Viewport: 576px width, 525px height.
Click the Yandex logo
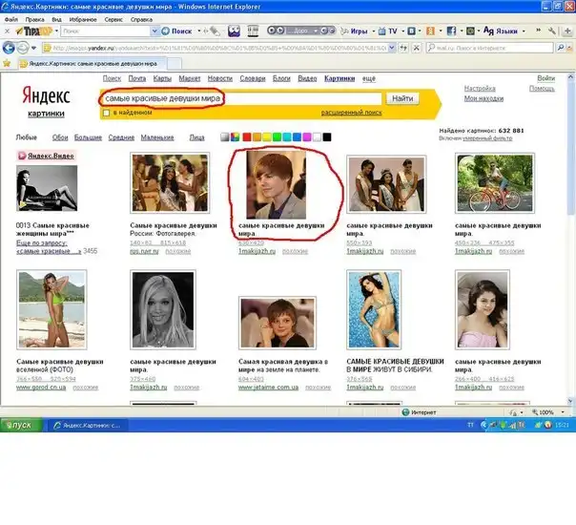click(46, 96)
